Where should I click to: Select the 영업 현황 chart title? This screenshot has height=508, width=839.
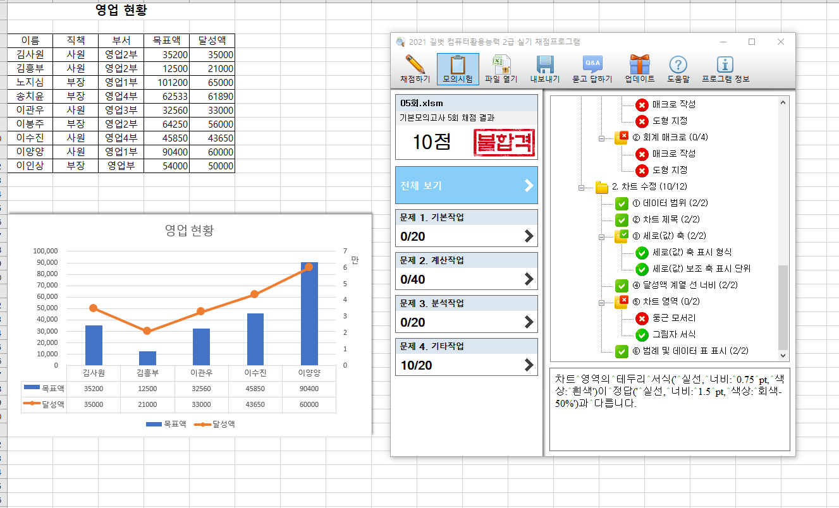click(x=189, y=231)
